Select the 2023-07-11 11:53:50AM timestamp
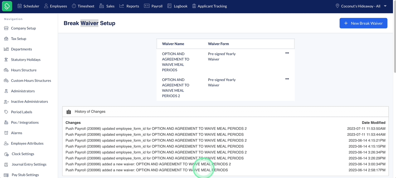This screenshot has width=396, height=178. (366, 128)
